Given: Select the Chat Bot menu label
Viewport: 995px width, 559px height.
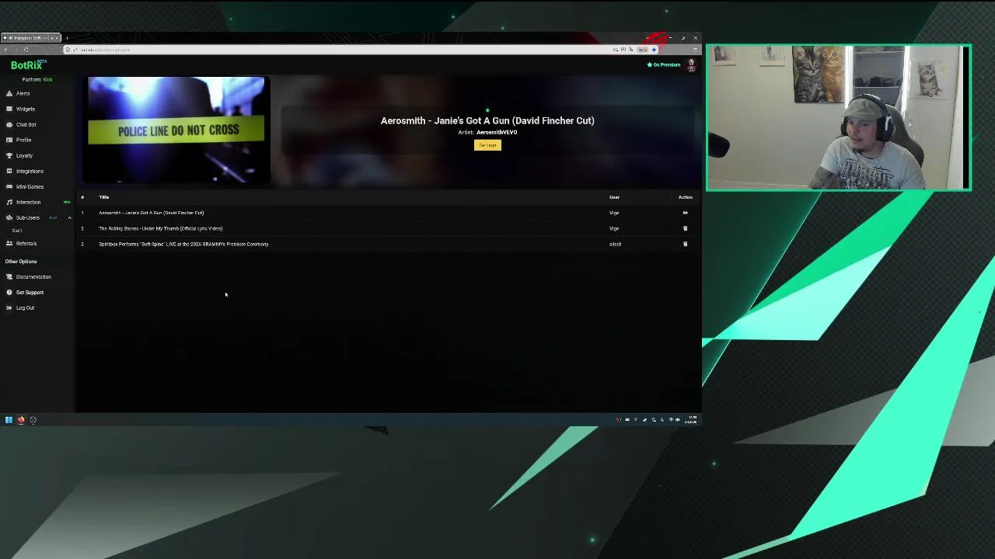Looking at the screenshot, I should pos(26,124).
